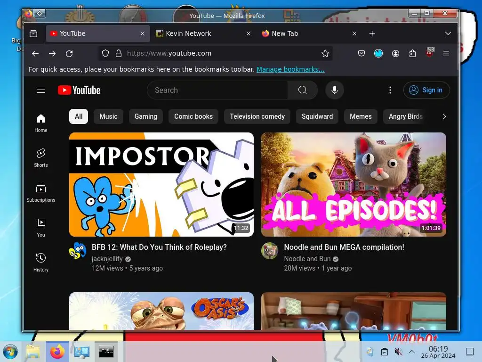Start voice search with microphone icon
The height and width of the screenshot is (362, 482).
point(335,90)
